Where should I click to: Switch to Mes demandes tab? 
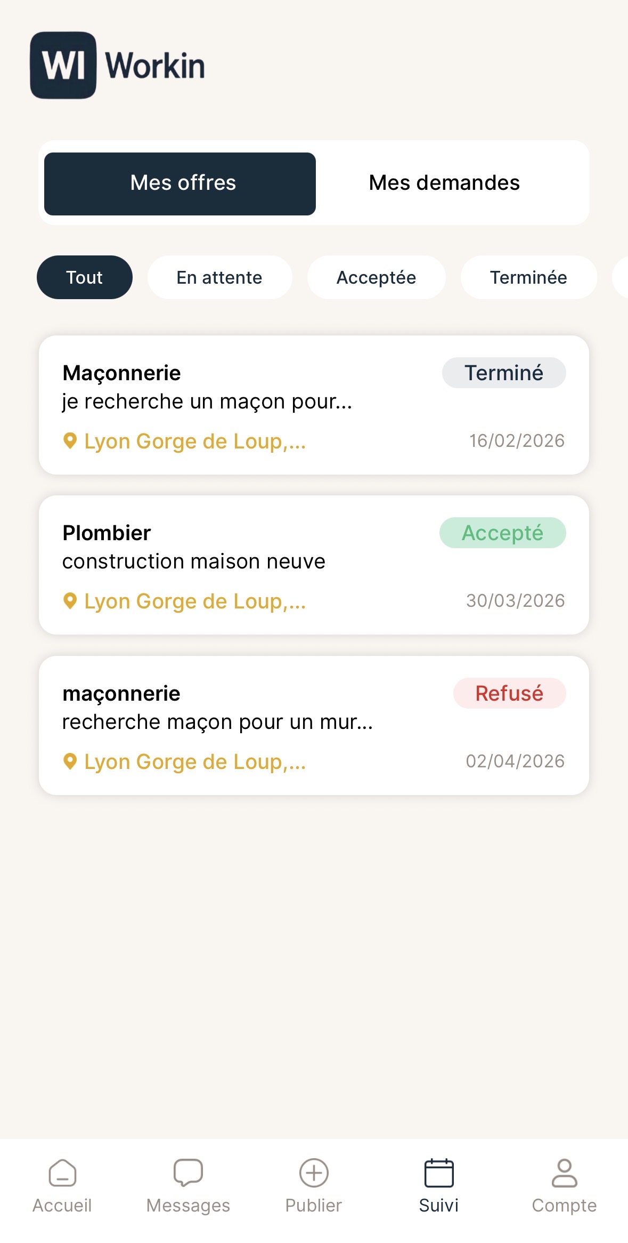pos(444,183)
